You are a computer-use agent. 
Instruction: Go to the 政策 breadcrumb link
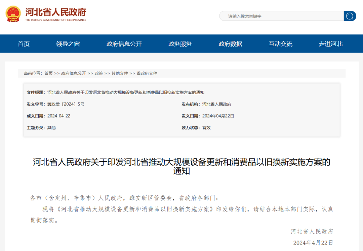[99, 73]
